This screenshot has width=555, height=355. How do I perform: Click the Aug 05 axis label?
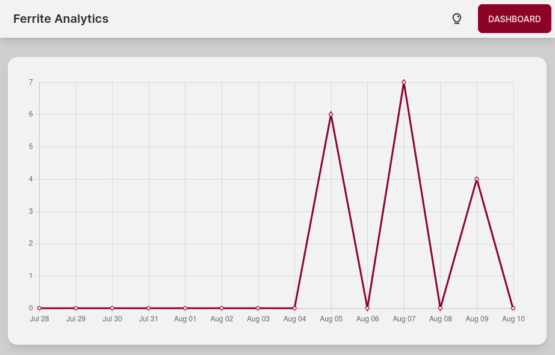coord(330,319)
